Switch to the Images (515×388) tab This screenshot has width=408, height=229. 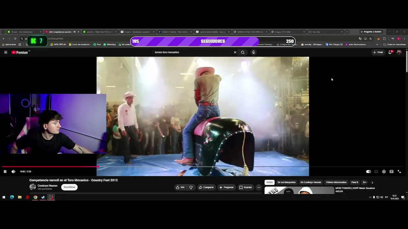288,32
